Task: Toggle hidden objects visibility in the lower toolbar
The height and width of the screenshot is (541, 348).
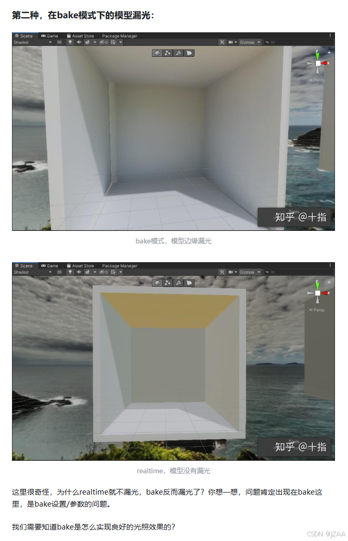Action: pyautogui.click(x=104, y=272)
